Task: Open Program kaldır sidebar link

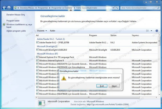Action: 13,21
